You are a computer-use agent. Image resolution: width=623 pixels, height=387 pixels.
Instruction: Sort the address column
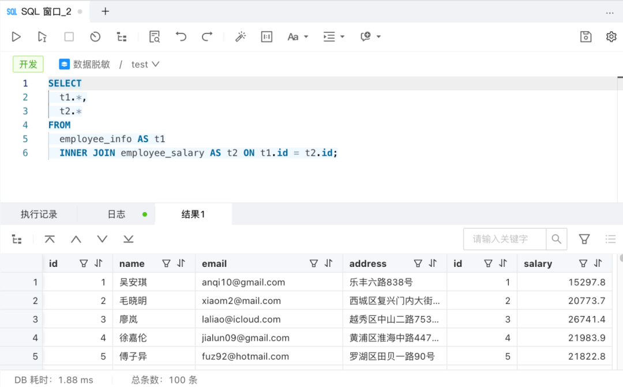point(433,263)
